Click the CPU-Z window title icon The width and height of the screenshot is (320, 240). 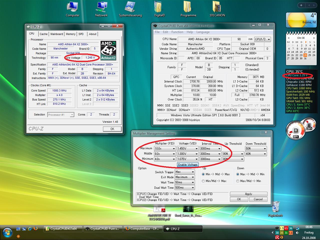(28, 27)
